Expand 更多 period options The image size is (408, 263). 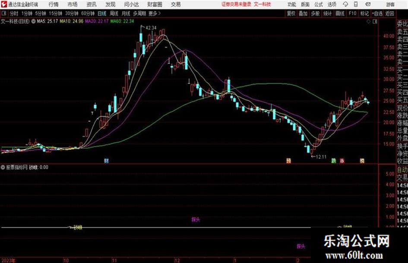pyautogui.click(x=155, y=13)
